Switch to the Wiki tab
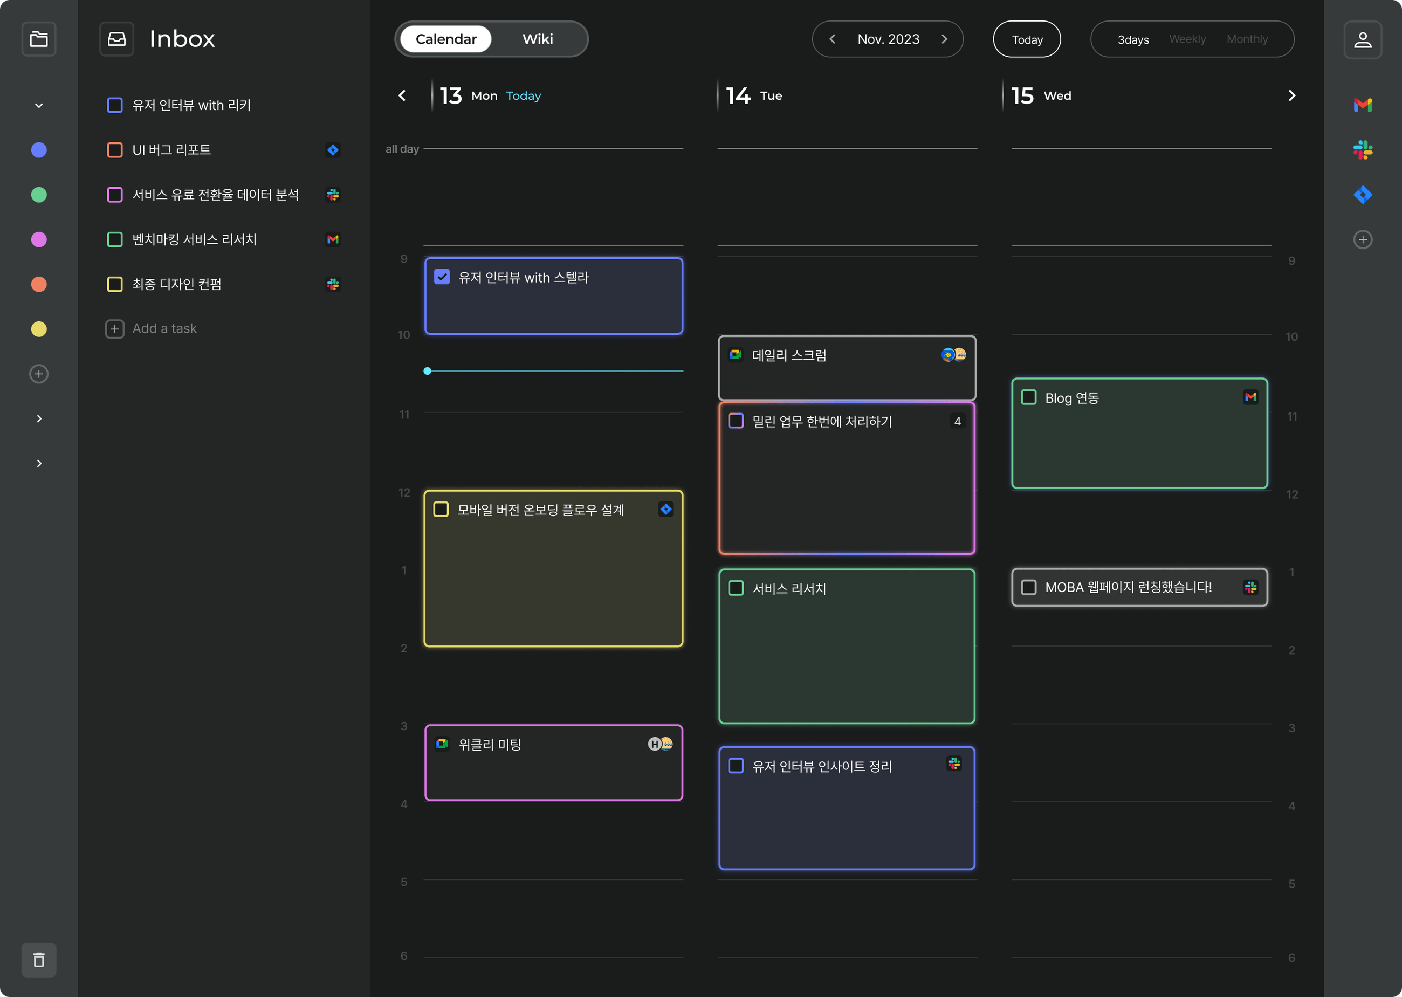The height and width of the screenshot is (997, 1402). tap(537, 39)
